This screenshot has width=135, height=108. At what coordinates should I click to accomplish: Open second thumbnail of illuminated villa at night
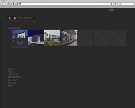(x=36, y=38)
